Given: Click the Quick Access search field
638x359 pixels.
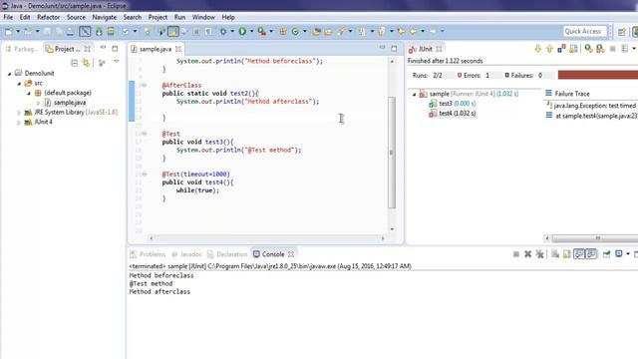Looking at the screenshot, I should pyautogui.click(x=585, y=31).
